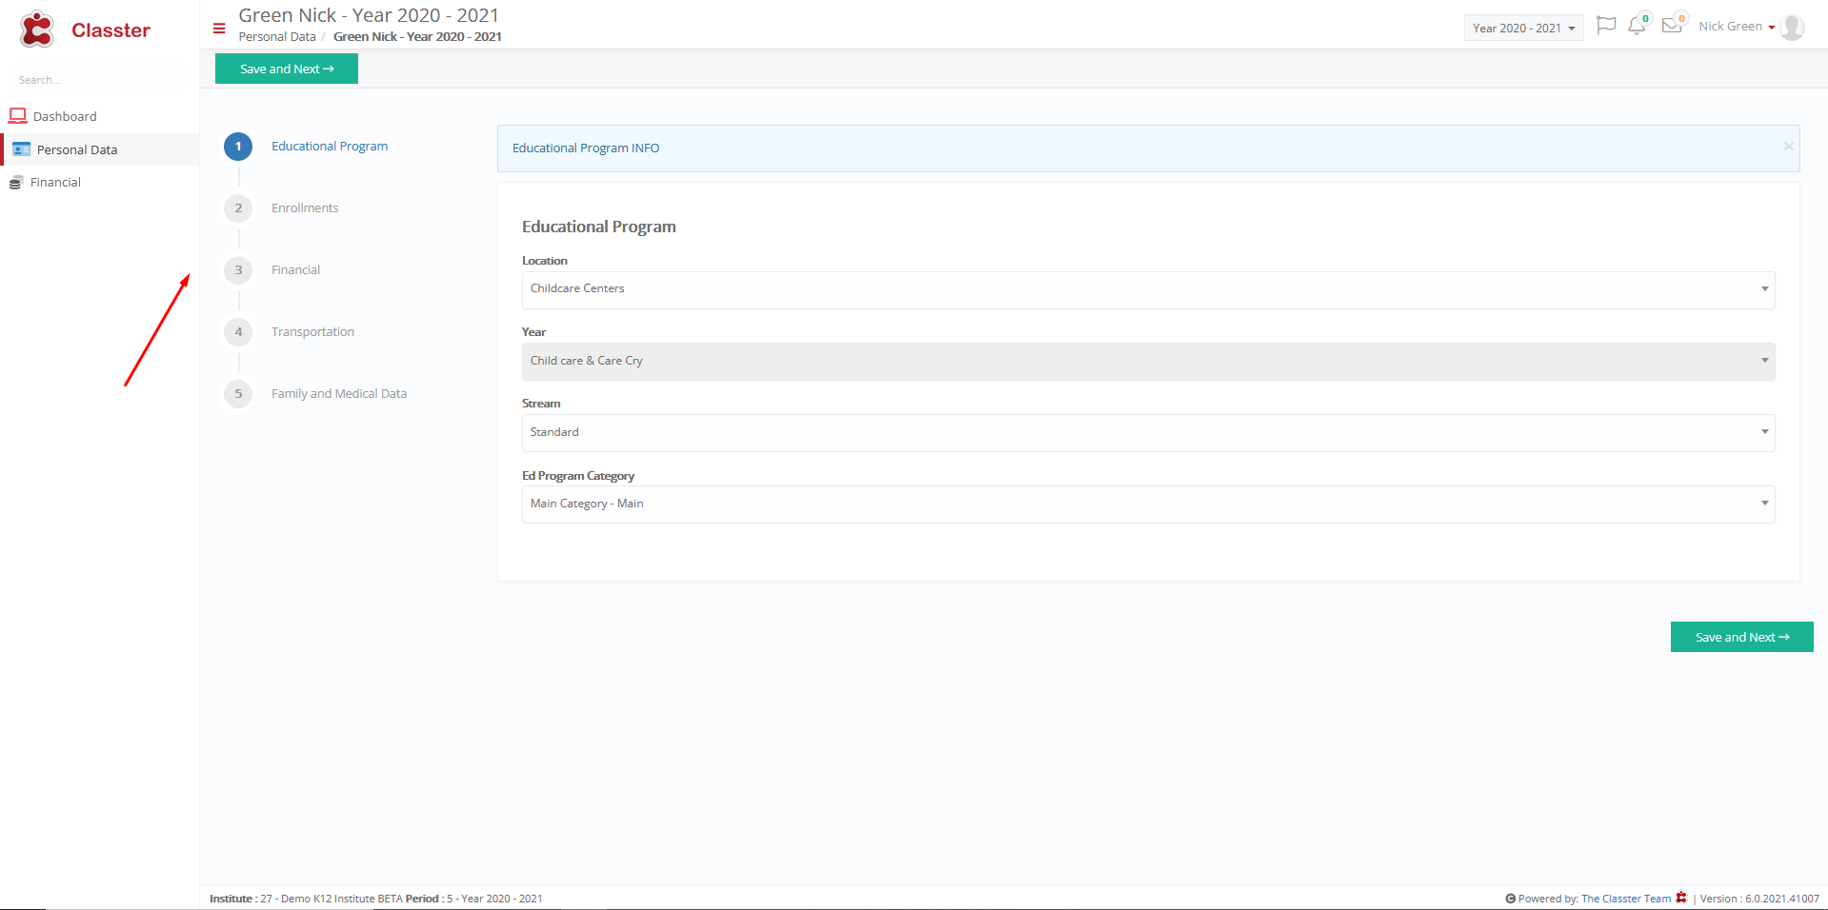The height and width of the screenshot is (910, 1828).
Task: Go to the Transportation step
Action: click(312, 332)
